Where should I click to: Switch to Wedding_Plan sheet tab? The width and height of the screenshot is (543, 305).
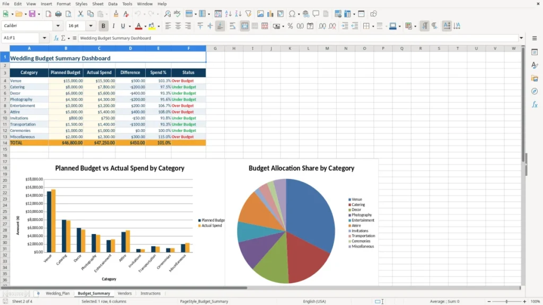click(57, 293)
